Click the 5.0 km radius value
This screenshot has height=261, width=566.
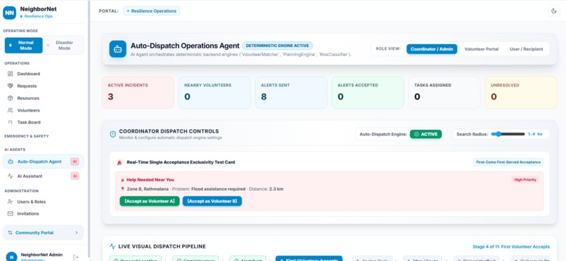[x=535, y=134]
